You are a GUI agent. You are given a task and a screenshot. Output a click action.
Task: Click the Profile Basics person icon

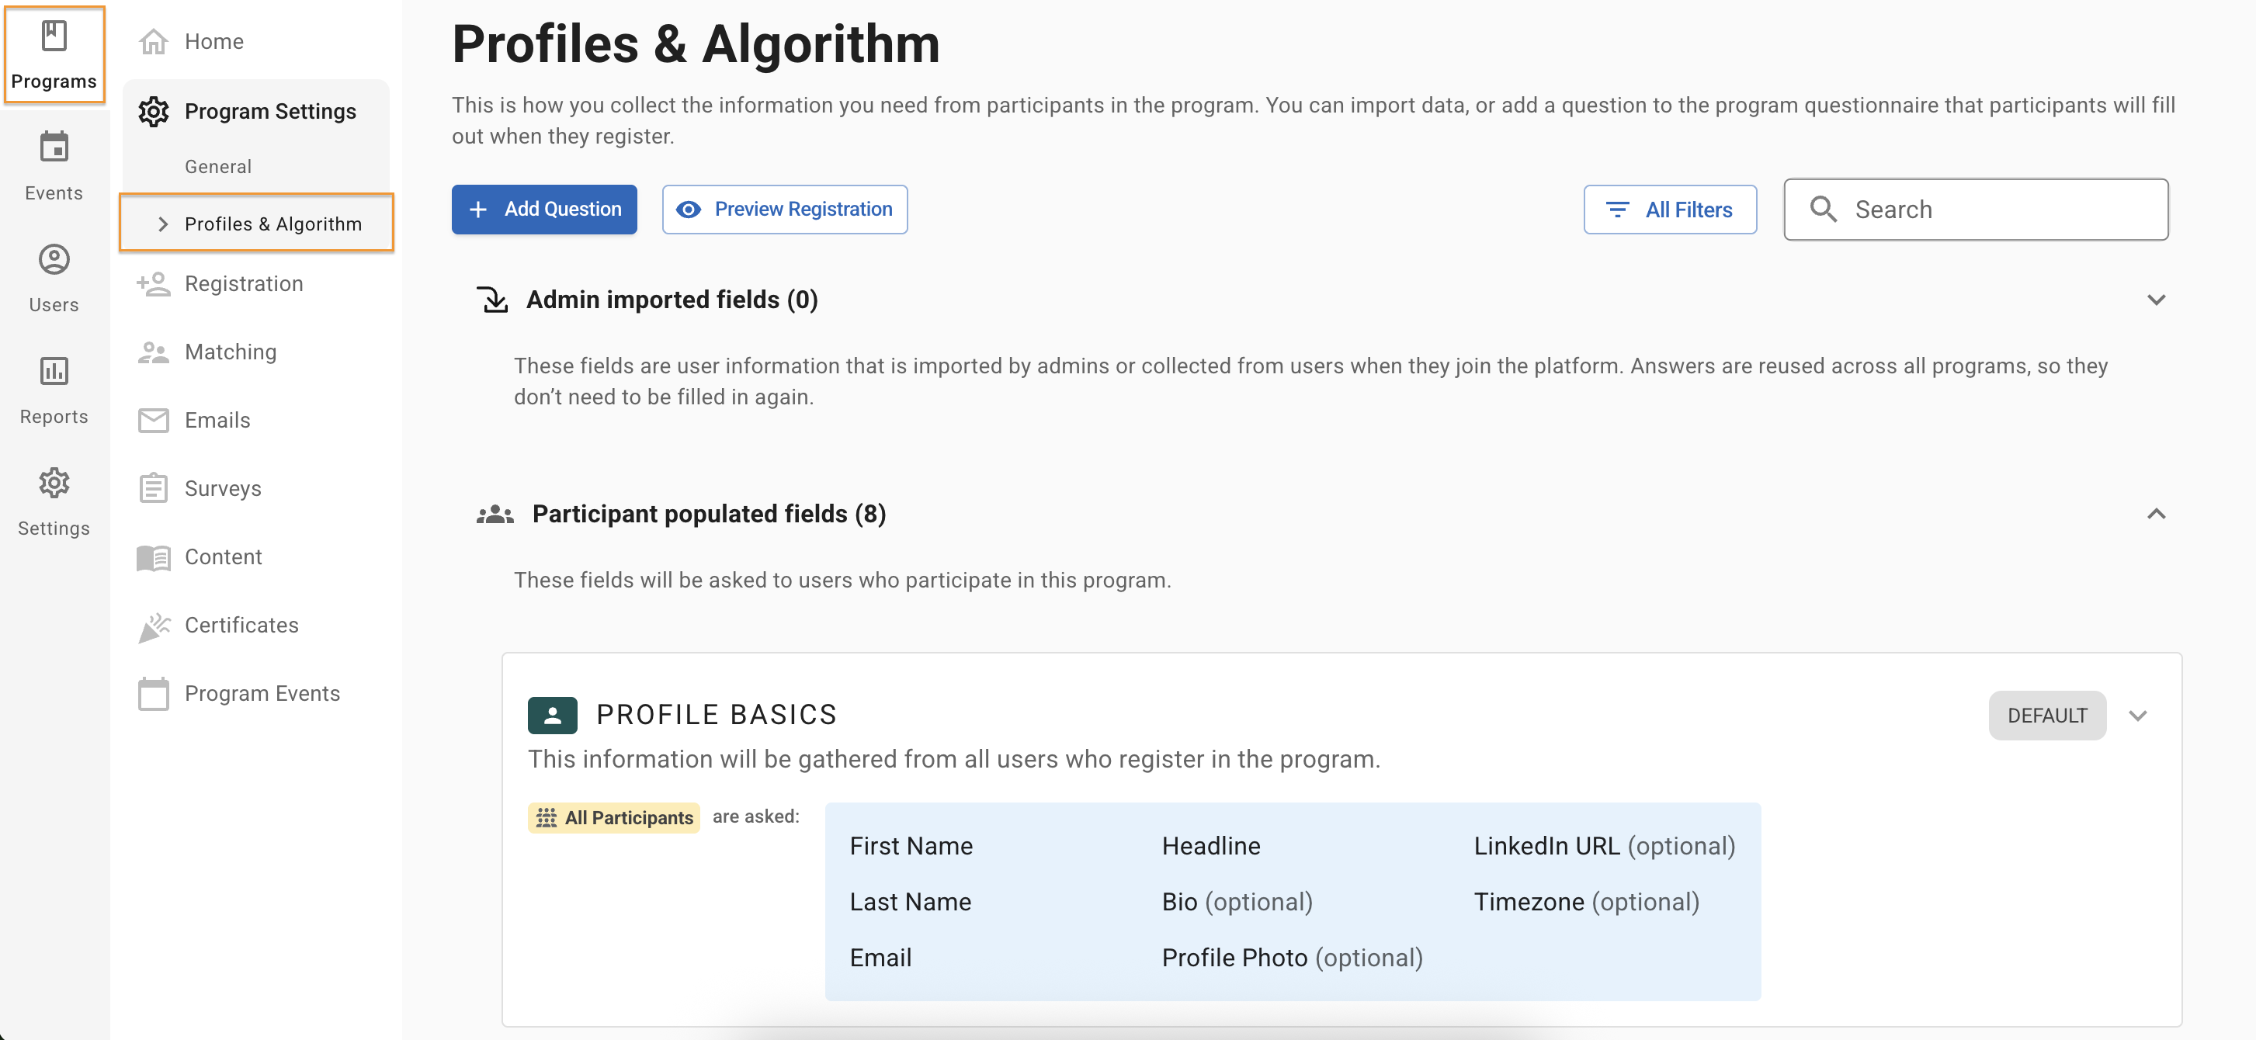pos(552,716)
